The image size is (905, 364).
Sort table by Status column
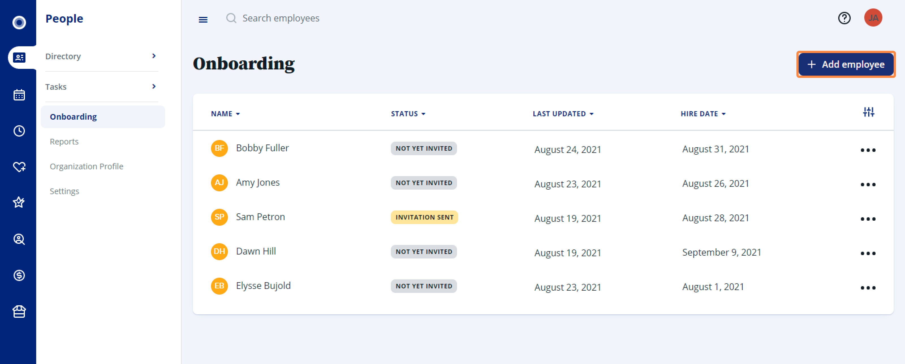(x=408, y=114)
